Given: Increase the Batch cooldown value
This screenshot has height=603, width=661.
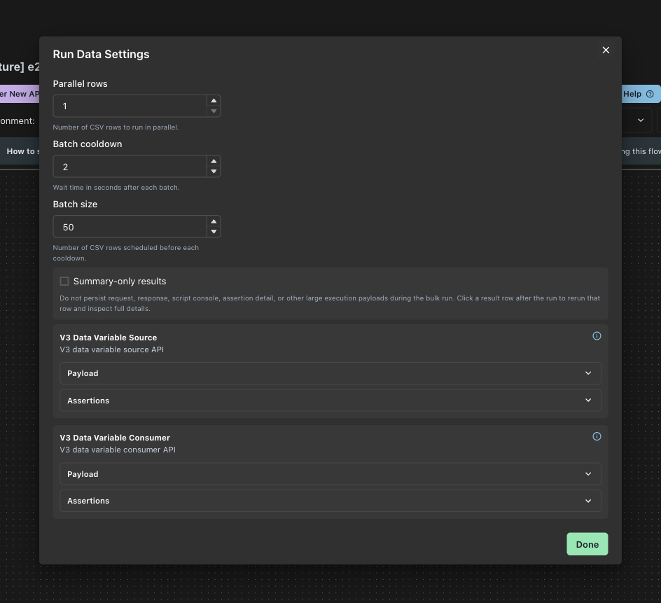Looking at the screenshot, I should coord(214,161).
